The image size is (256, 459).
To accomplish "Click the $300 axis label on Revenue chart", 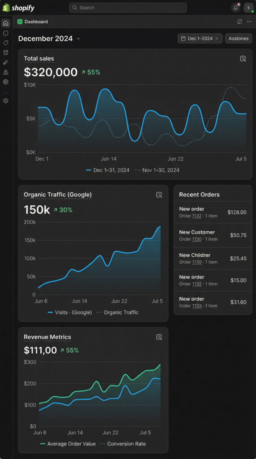I will click(30, 362).
